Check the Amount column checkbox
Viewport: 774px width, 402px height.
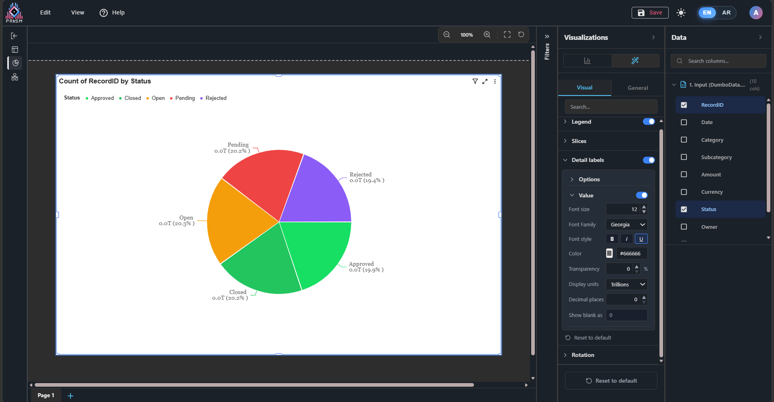(684, 174)
